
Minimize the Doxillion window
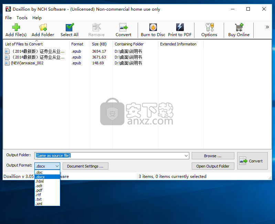[x=233, y=9]
